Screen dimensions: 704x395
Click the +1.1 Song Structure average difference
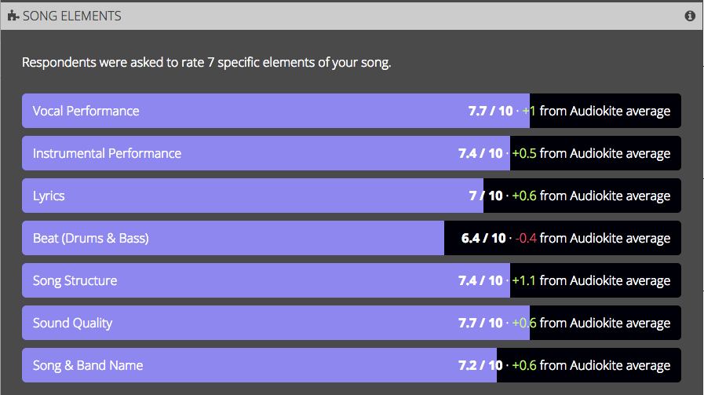click(524, 280)
